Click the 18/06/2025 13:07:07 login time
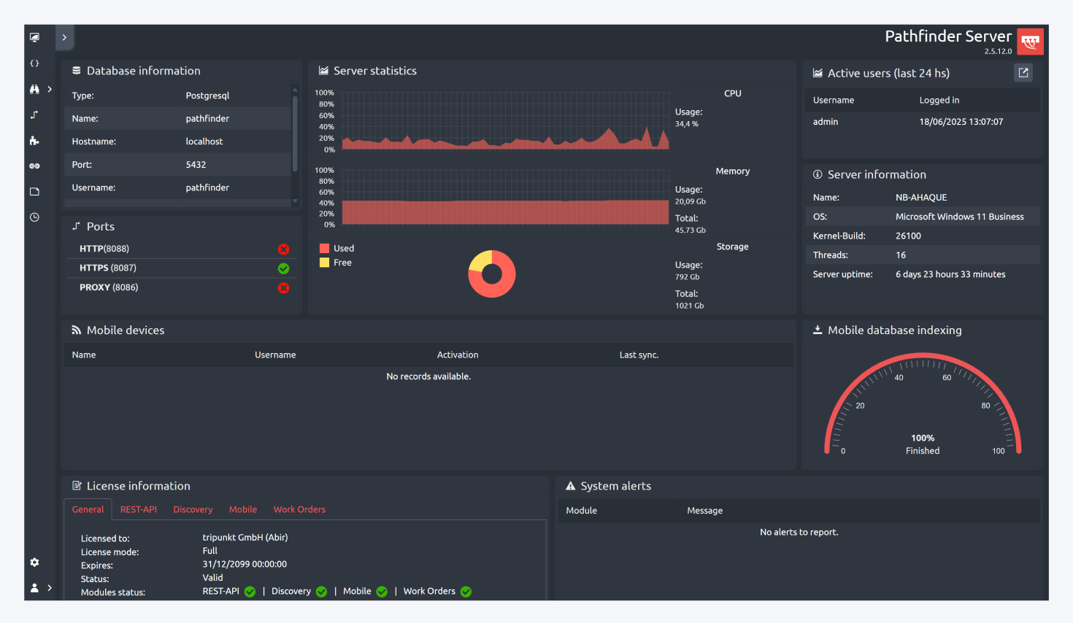 (961, 122)
